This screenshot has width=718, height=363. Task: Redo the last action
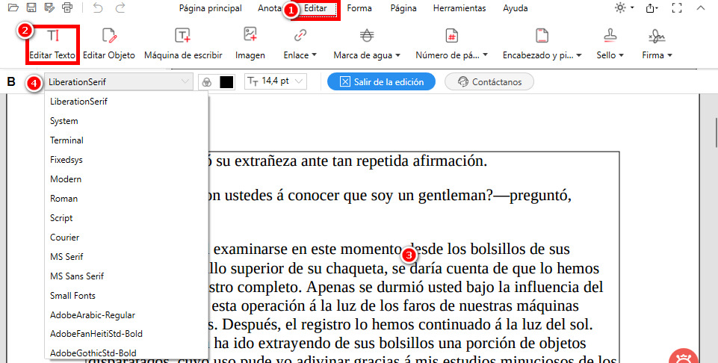click(120, 7)
